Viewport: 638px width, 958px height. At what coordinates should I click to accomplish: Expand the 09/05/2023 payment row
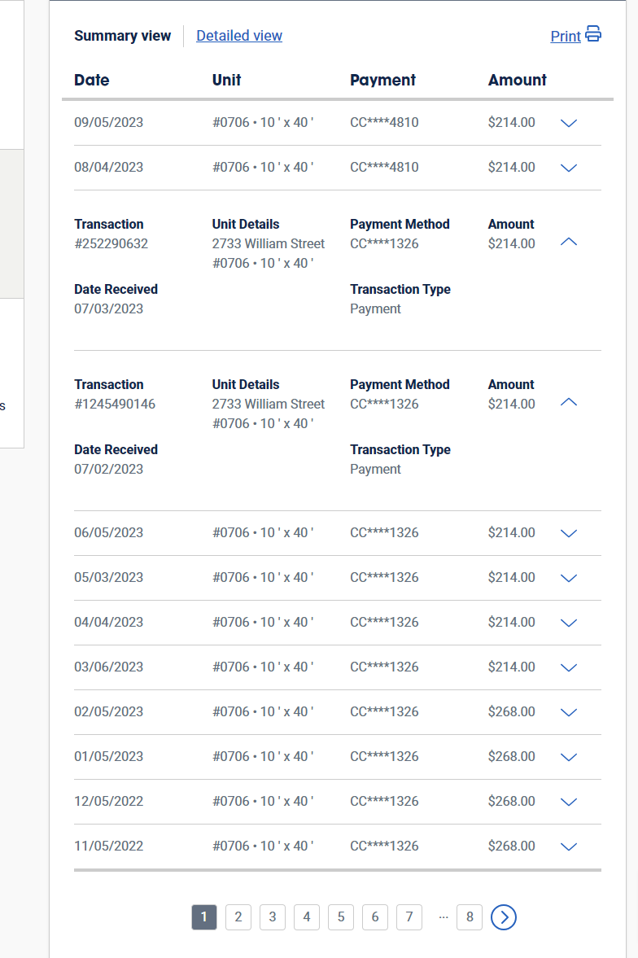tap(569, 123)
